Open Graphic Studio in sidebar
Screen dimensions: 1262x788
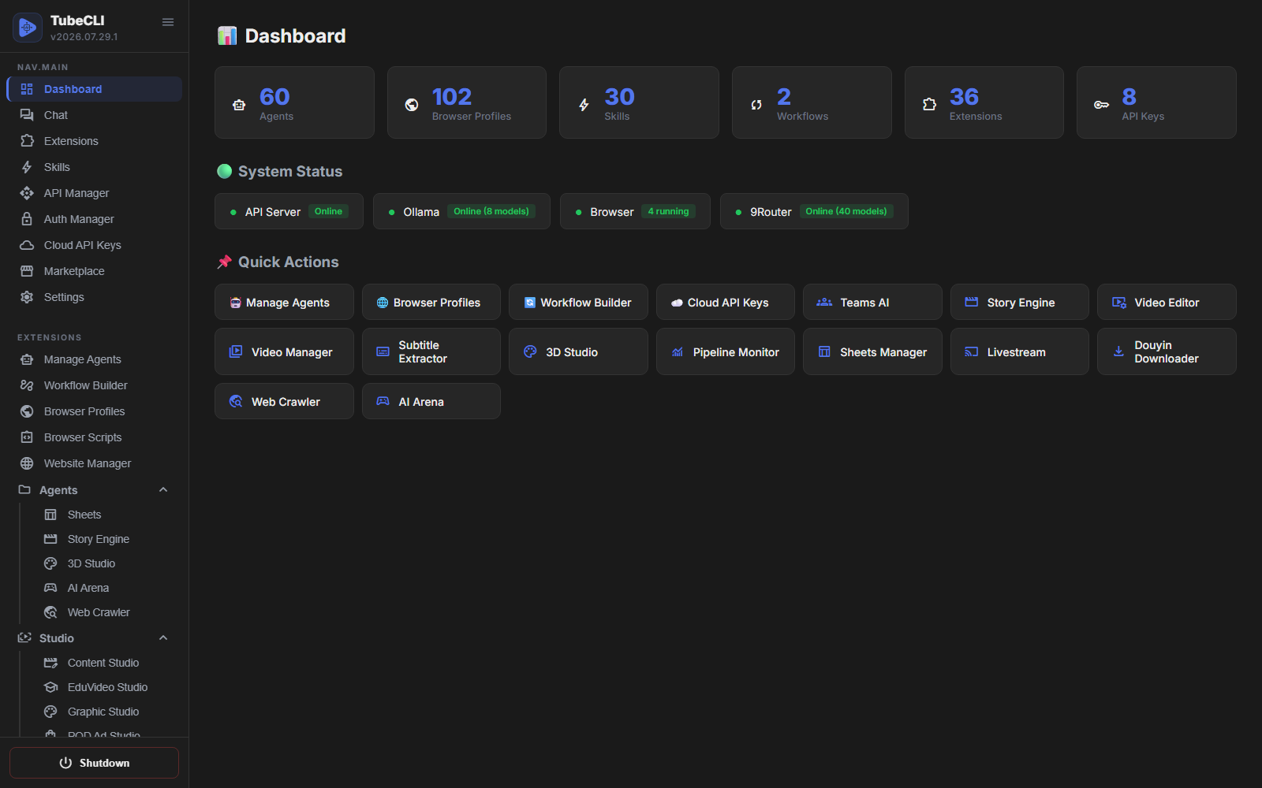coord(104,712)
